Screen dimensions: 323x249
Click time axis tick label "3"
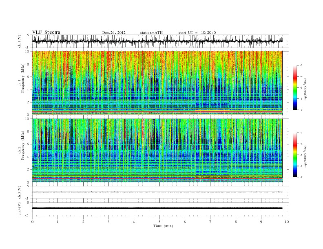tap(109, 222)
